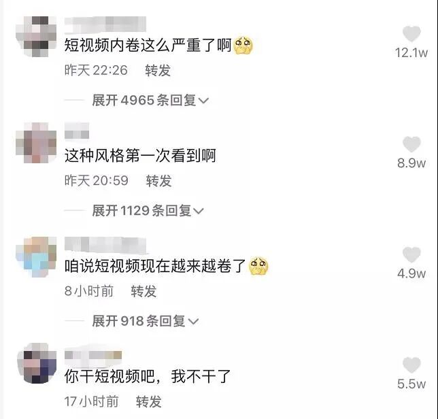Click 转发 next to 昨天 20:59

(x=158, y=181)
